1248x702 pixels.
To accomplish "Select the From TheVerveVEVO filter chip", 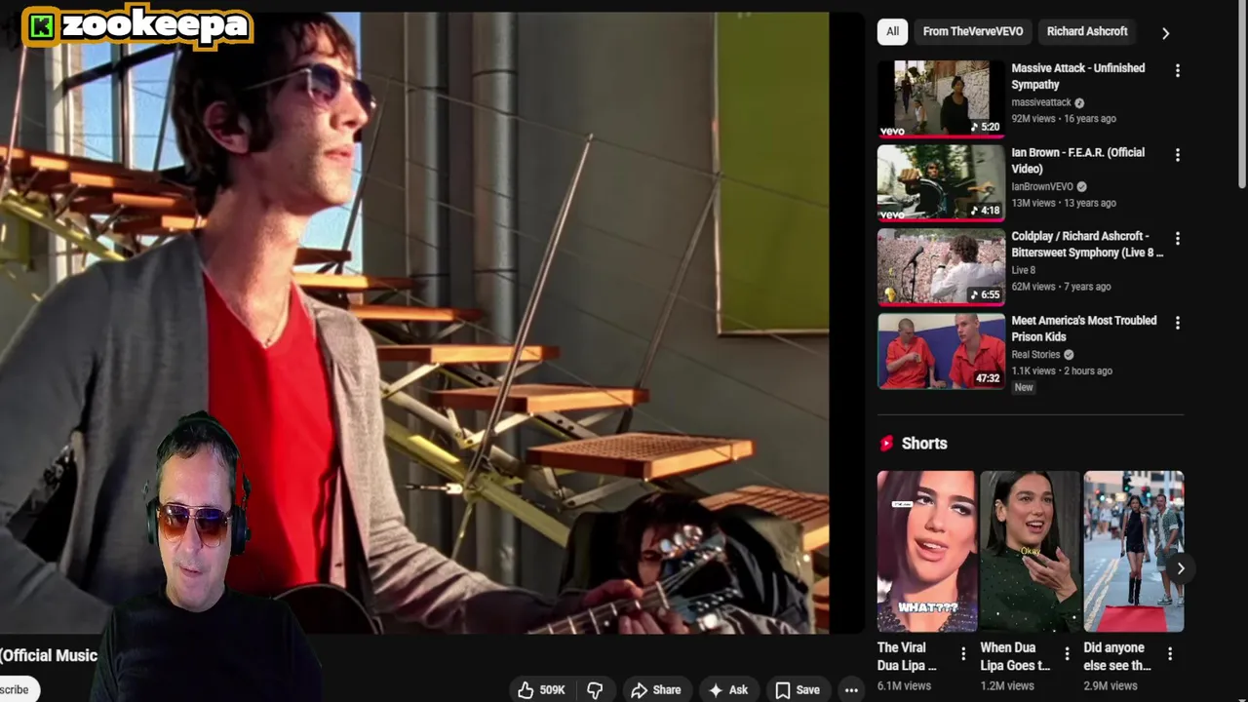I will pos(973,31).
